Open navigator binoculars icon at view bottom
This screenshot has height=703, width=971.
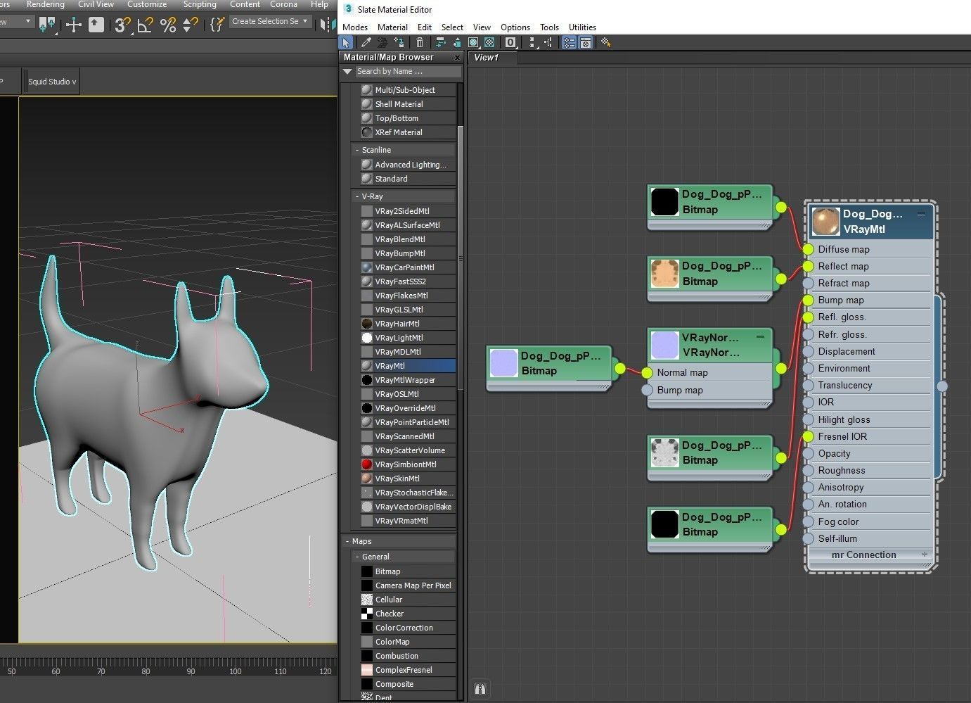point(480,689)
